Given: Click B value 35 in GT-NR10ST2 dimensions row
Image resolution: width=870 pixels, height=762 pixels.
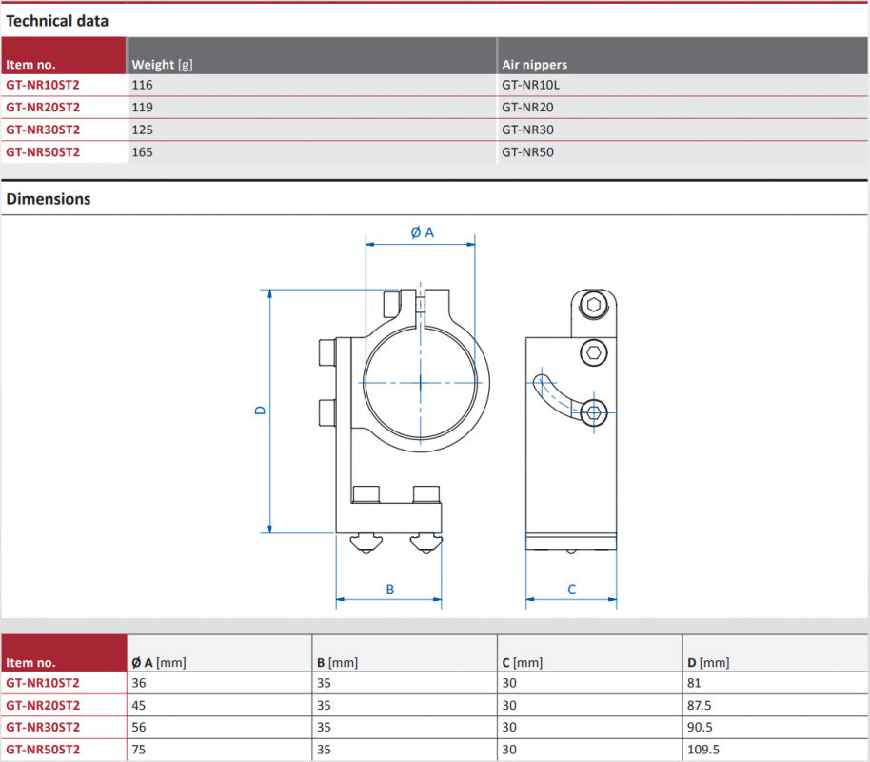Looking at the screenshot, I should point(324,683).
